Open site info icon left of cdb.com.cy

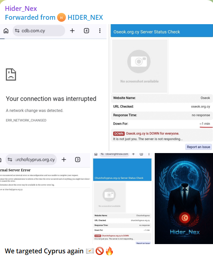click(x=17, y=31)
